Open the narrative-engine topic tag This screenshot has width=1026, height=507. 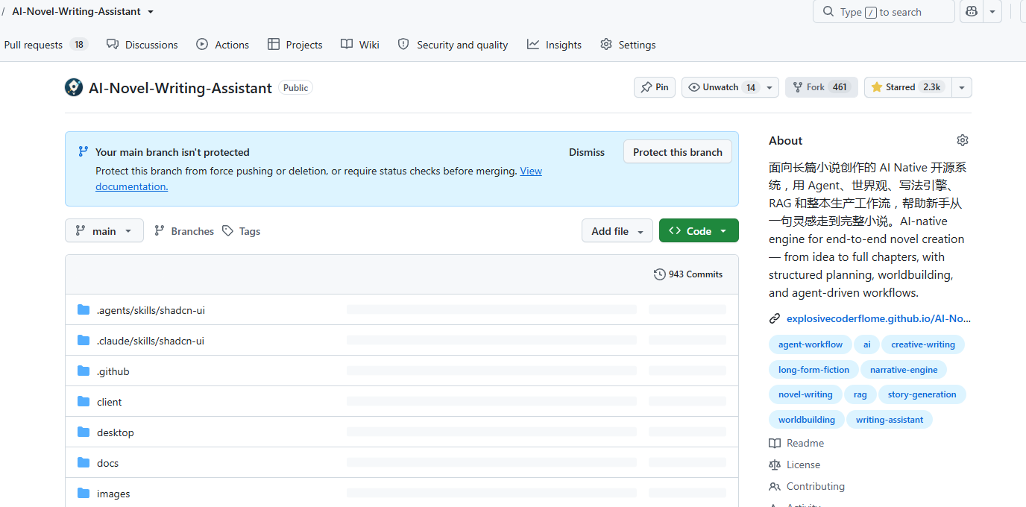click(x=904, y=370)
